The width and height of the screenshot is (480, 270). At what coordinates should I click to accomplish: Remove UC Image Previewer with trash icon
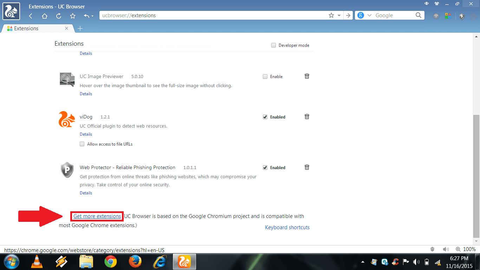307,76
